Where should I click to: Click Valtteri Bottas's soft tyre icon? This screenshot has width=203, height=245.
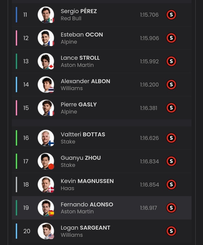[171, 138]
